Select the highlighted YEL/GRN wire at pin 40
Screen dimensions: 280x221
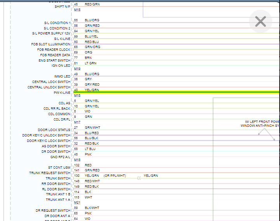tap(176, 92)
